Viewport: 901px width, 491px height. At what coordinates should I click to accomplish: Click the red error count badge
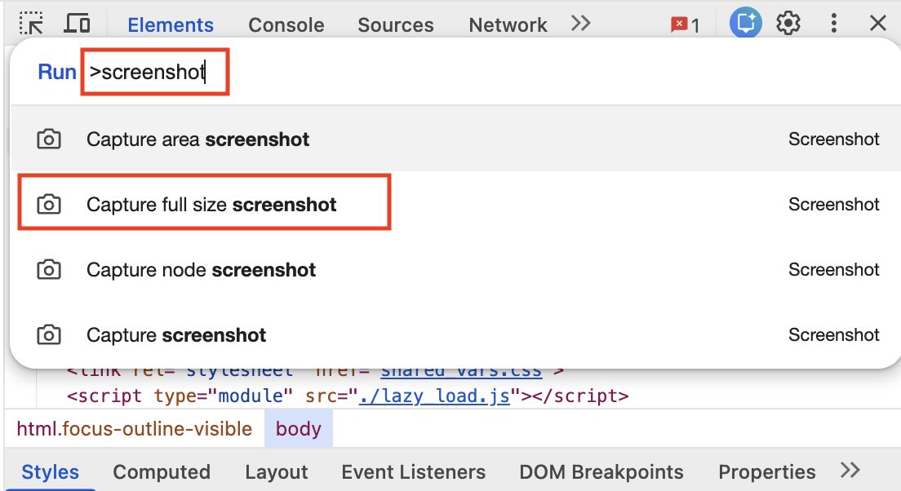click(685, 25)
